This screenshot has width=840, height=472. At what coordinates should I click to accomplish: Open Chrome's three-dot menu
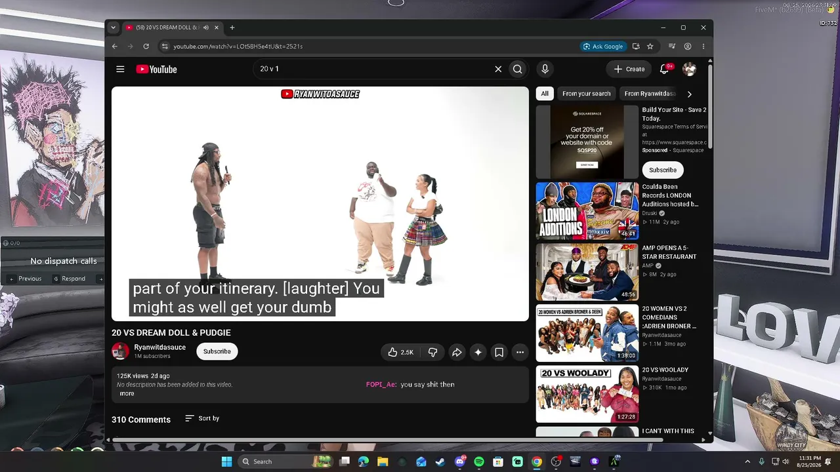point(703,47)
